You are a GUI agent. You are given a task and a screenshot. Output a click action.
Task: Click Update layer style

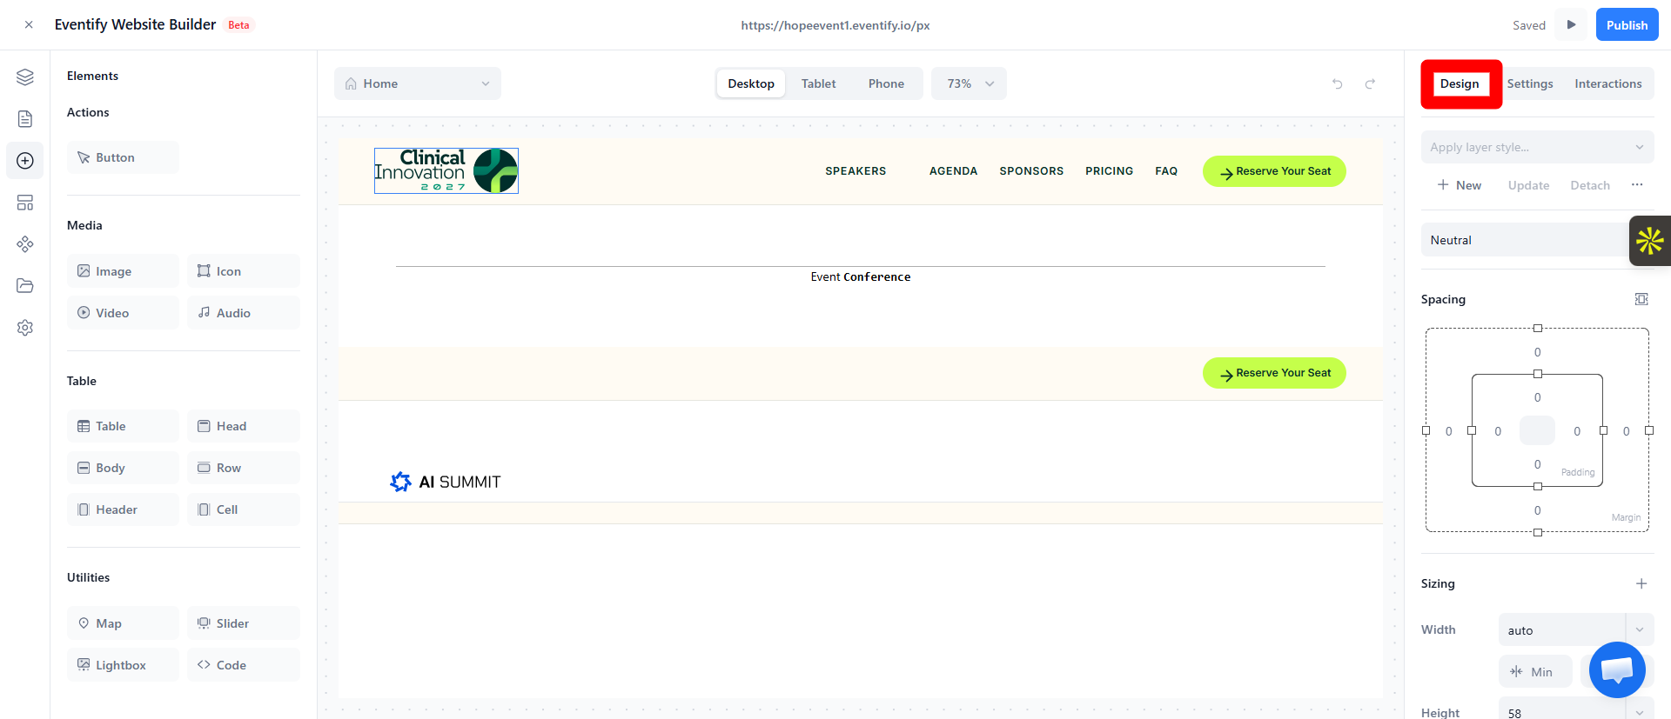(x=1529, y=185)
